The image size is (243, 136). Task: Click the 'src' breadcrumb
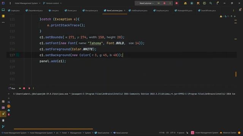tap(57, 133)
